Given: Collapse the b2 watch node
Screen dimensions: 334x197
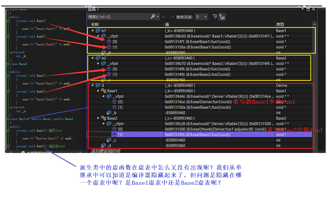Looking at the screenshot, I should point(93,58).
